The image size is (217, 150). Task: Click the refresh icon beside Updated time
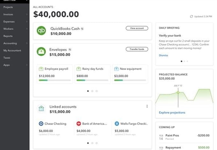(191, 17)
